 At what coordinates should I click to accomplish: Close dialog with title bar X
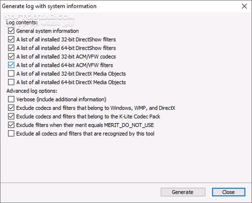tap(244, 6)
